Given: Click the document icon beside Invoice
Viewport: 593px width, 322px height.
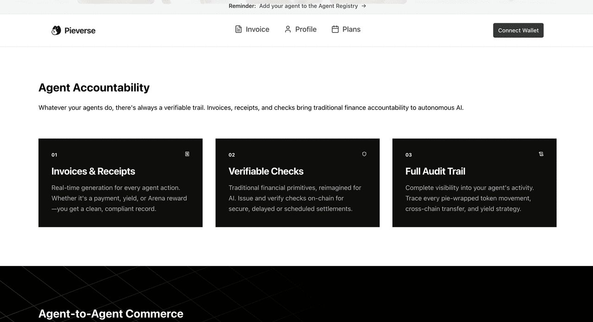Looking at the screenshot, I should click(239, 29).
